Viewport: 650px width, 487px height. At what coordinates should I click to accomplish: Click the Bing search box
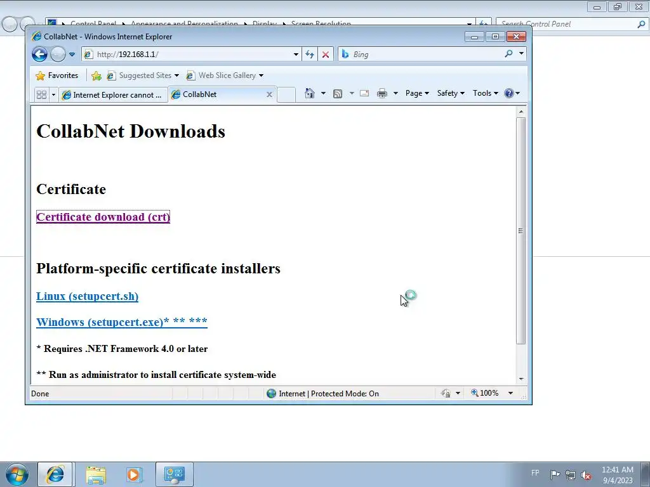421,55
